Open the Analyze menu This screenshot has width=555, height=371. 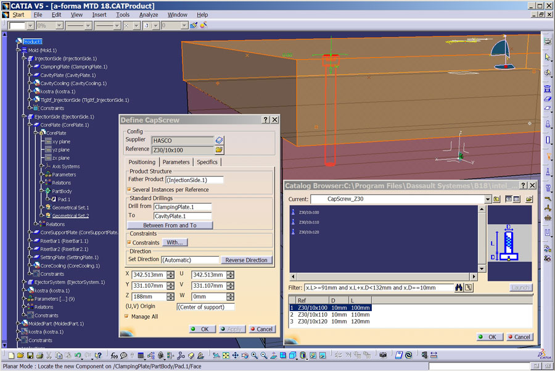coord(149,15)
